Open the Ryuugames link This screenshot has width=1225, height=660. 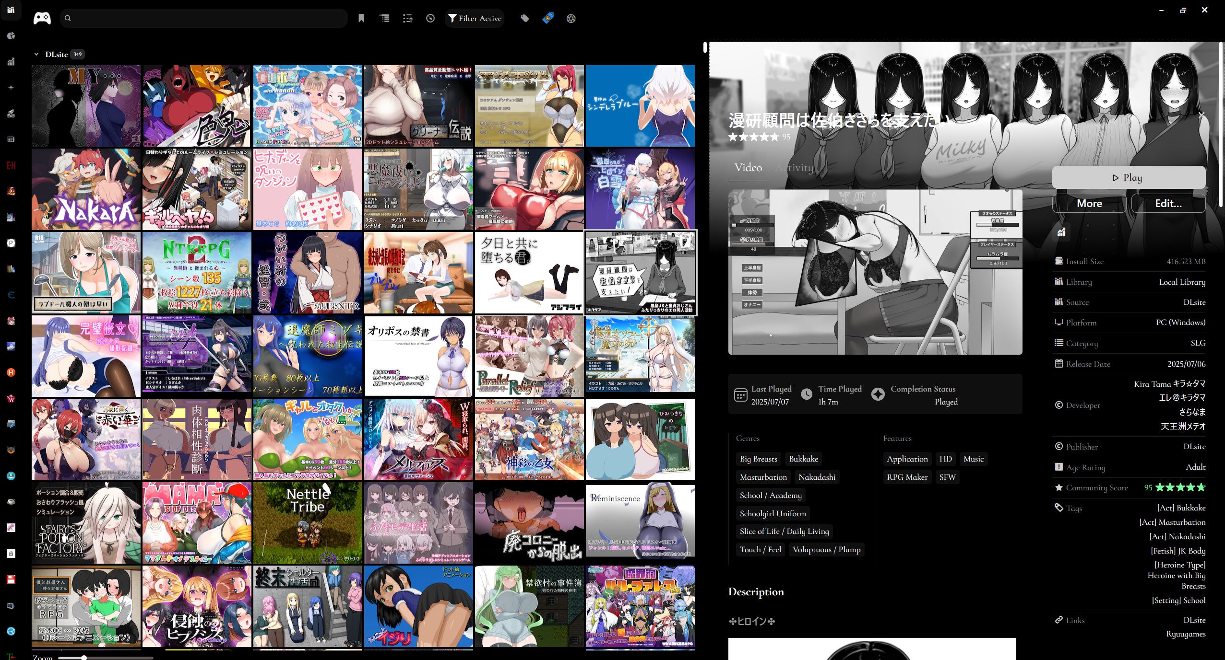[1186, 634]
